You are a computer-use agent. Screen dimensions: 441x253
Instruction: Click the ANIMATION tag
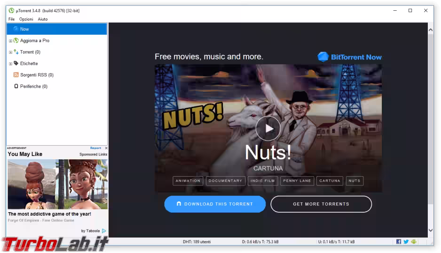(188, 181)
